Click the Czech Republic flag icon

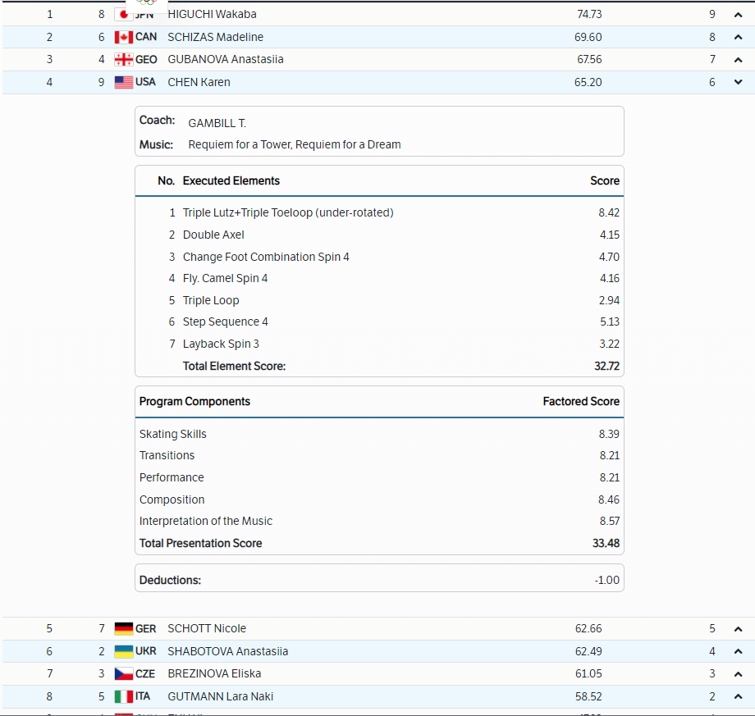pos(123,673)
